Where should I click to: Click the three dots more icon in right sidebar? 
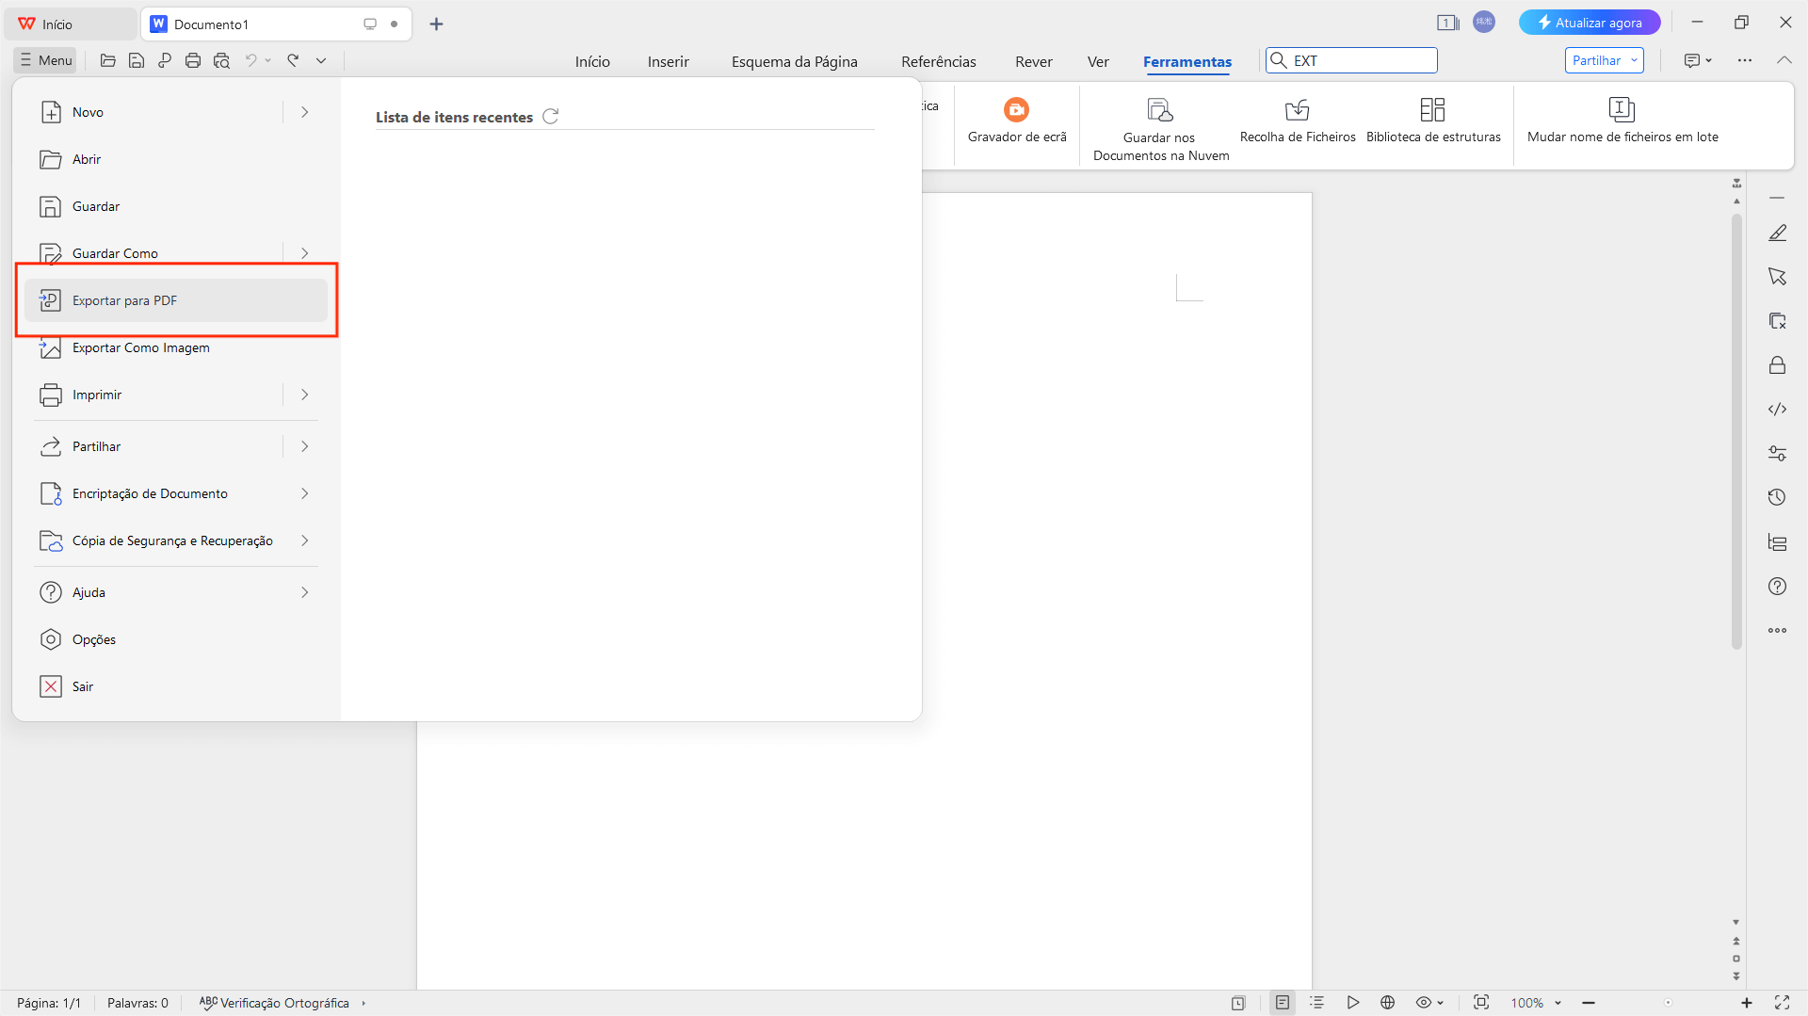1777,630
